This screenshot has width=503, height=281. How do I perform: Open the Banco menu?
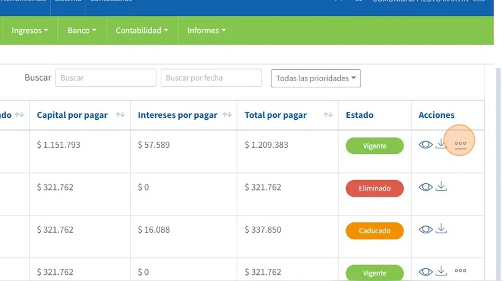[x=82, y=31]
